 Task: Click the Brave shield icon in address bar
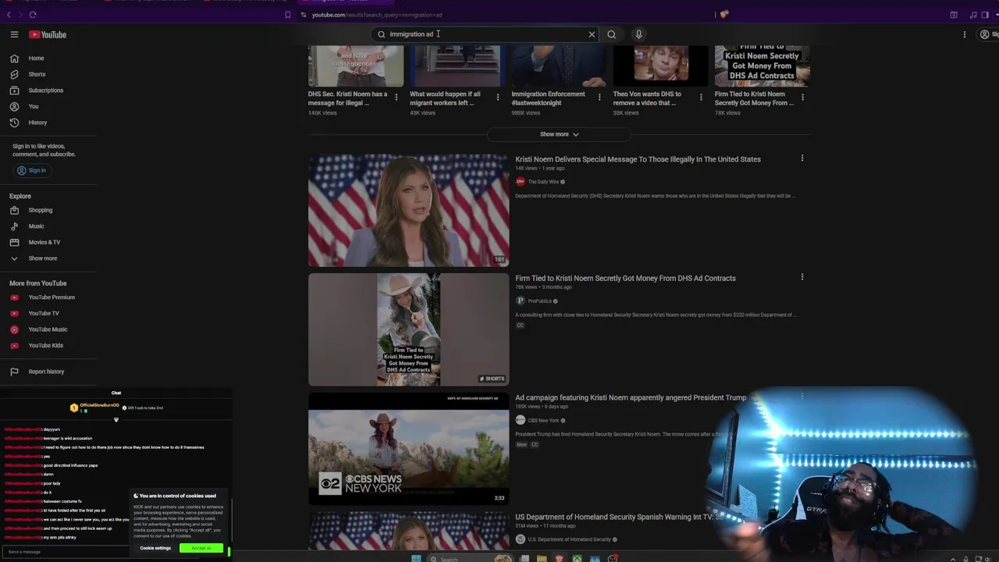coord(724,14)
